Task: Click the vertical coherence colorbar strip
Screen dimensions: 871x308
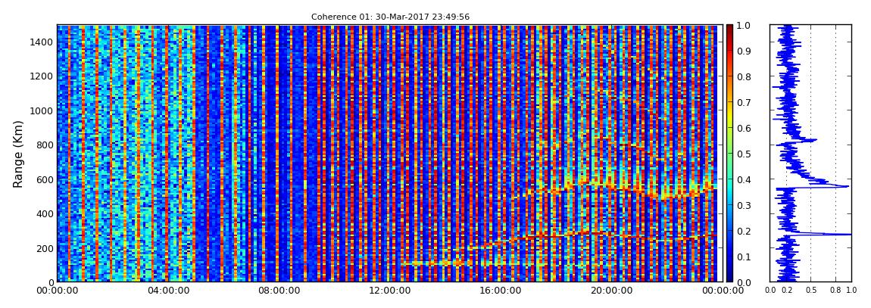Action: (730, 153)
